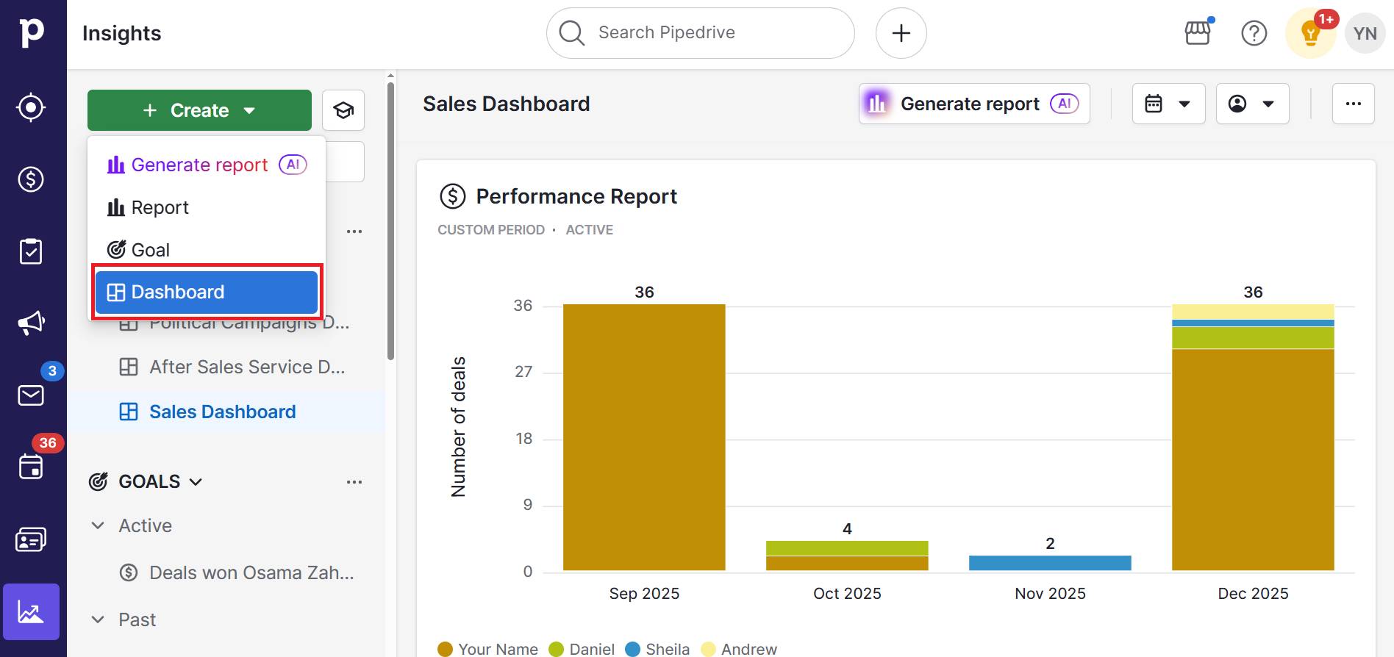1394x657 pixels.
Task: Open Campaigns megaphone icon in sidebar
Action: [x=31, y=323]
